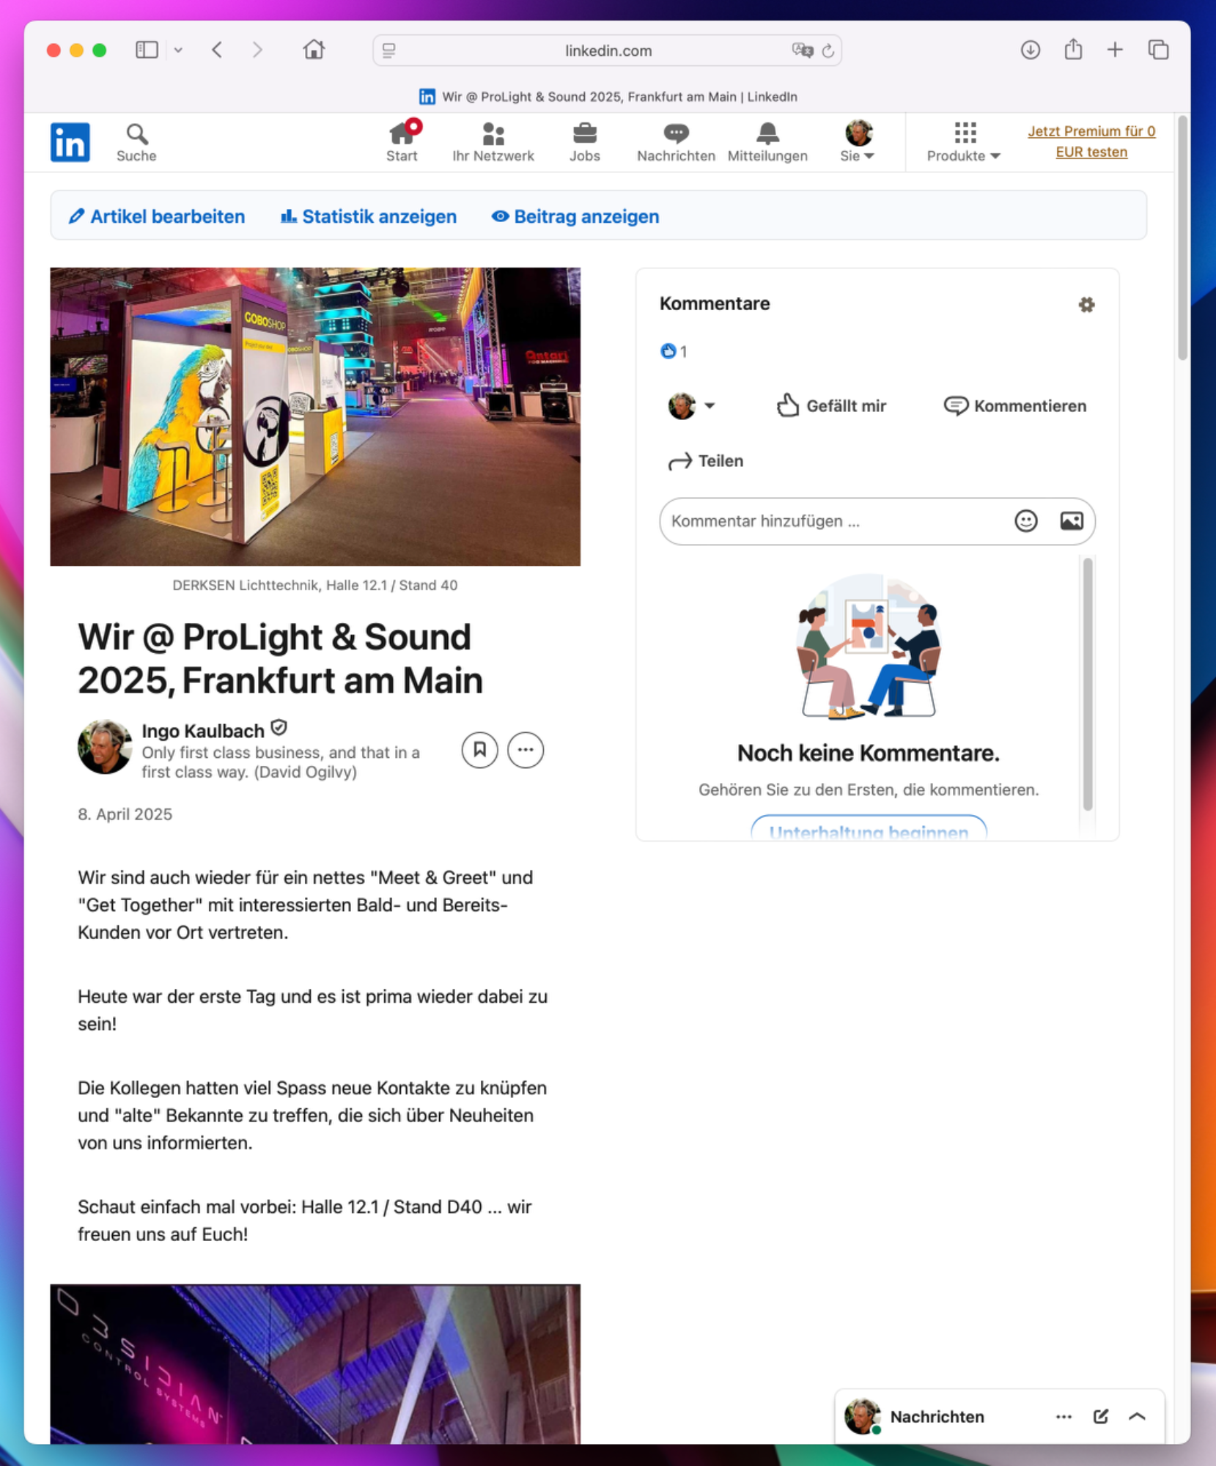Expand the Produkte apps menu

[963, 142]
